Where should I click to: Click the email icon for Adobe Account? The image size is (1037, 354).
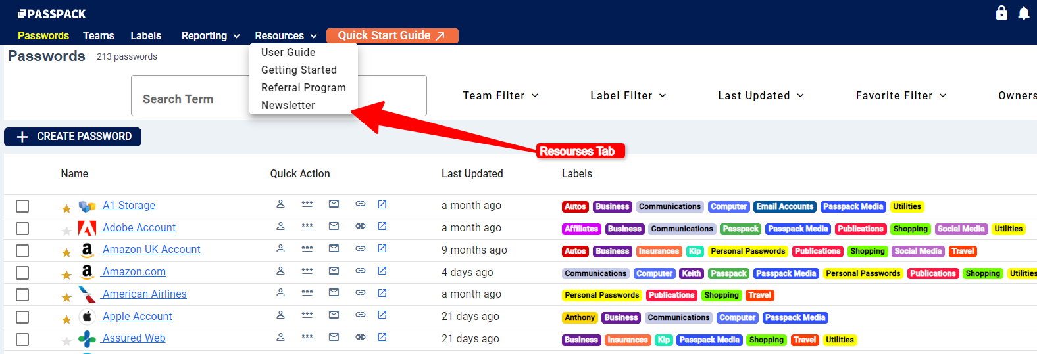coord(334,226)
